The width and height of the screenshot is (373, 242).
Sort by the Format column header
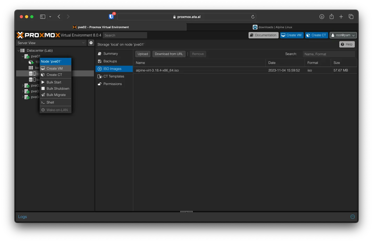(318, 63)
